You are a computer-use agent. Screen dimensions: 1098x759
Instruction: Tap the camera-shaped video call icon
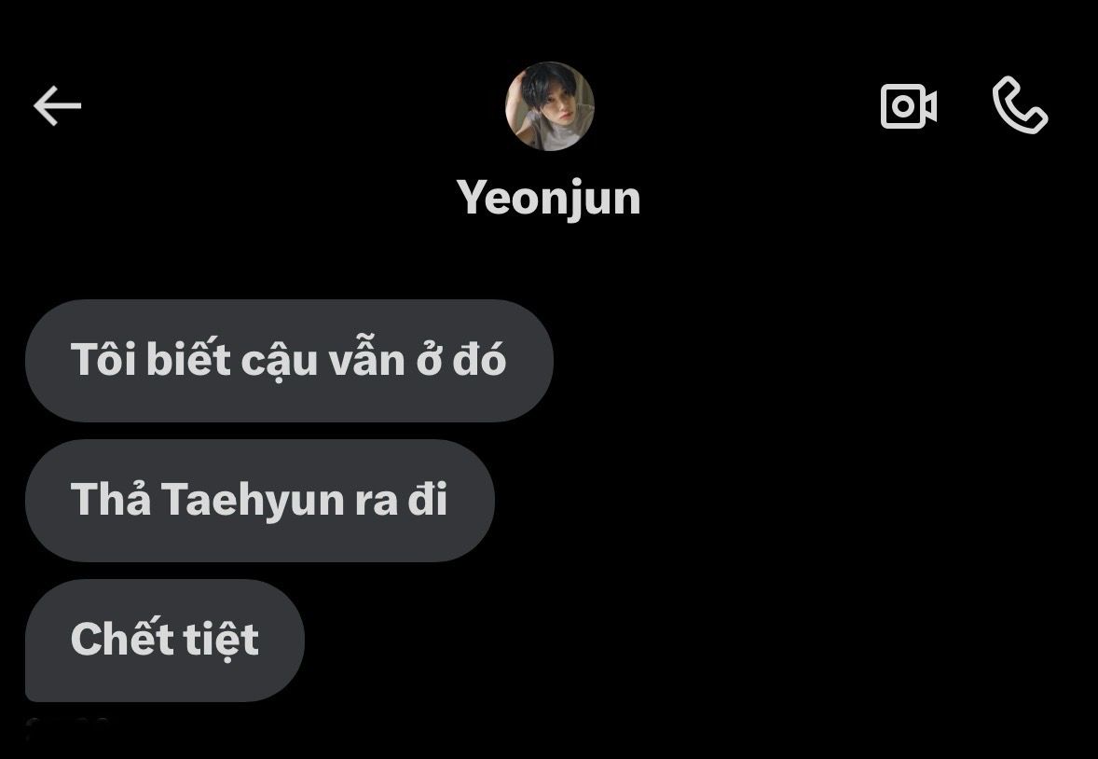[908, 105]
